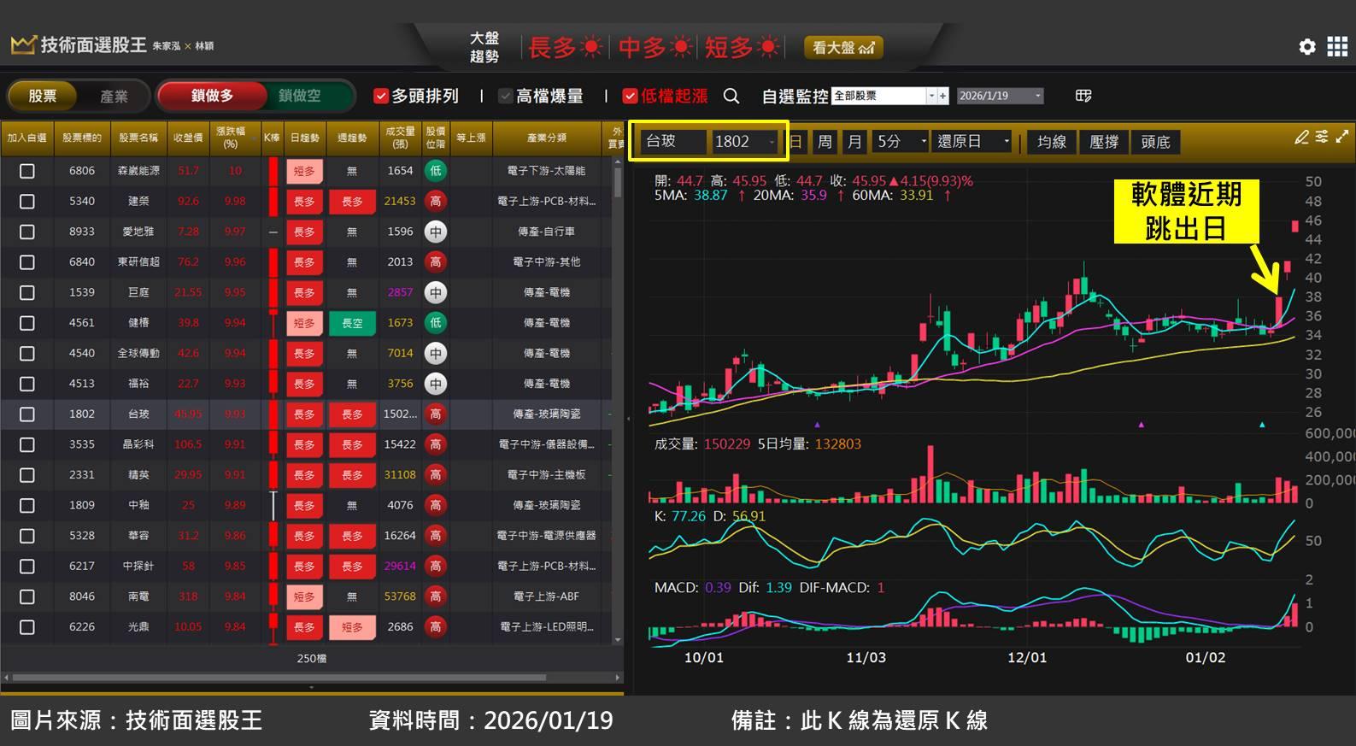This screenshot has width=1356, height=746.
Task: Tick the watchlist box for 6226 光鼎
Action: [x=27, y=627]
